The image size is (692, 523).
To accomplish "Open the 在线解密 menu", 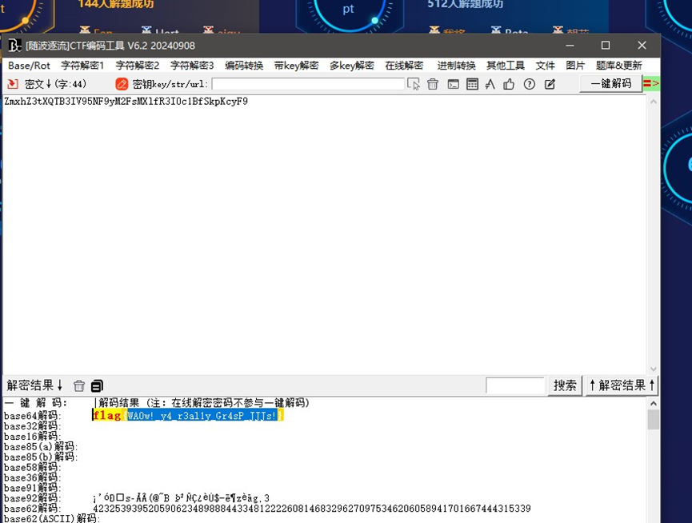I will (404, 66).
